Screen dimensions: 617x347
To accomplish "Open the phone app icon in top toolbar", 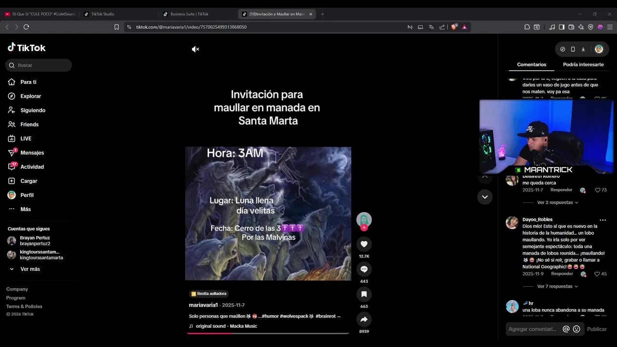I will (573, 49).
